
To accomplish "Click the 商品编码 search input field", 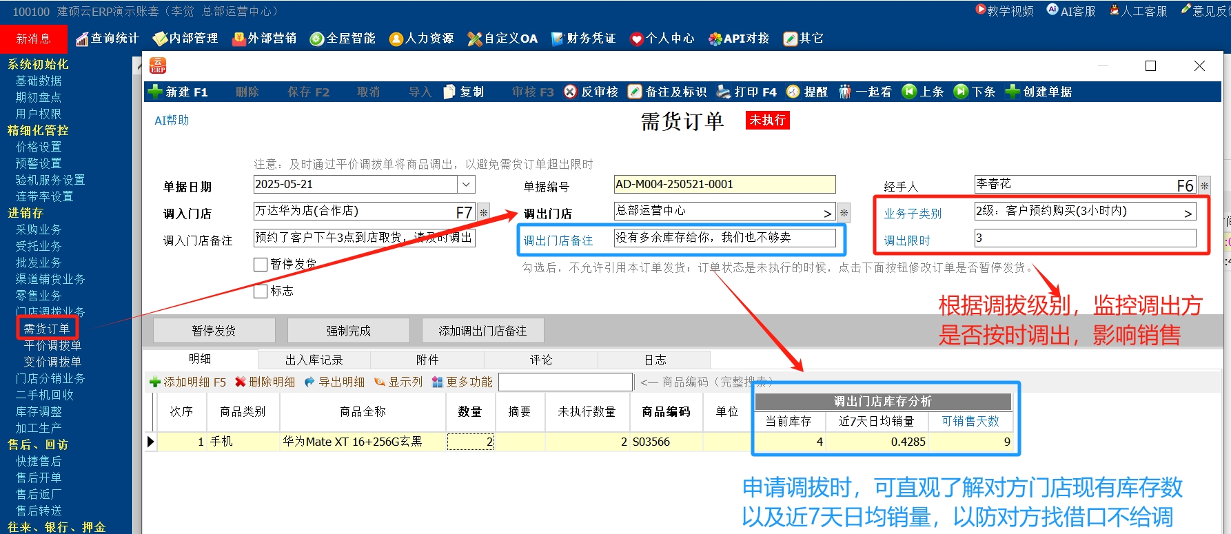I will pos(565,382).
